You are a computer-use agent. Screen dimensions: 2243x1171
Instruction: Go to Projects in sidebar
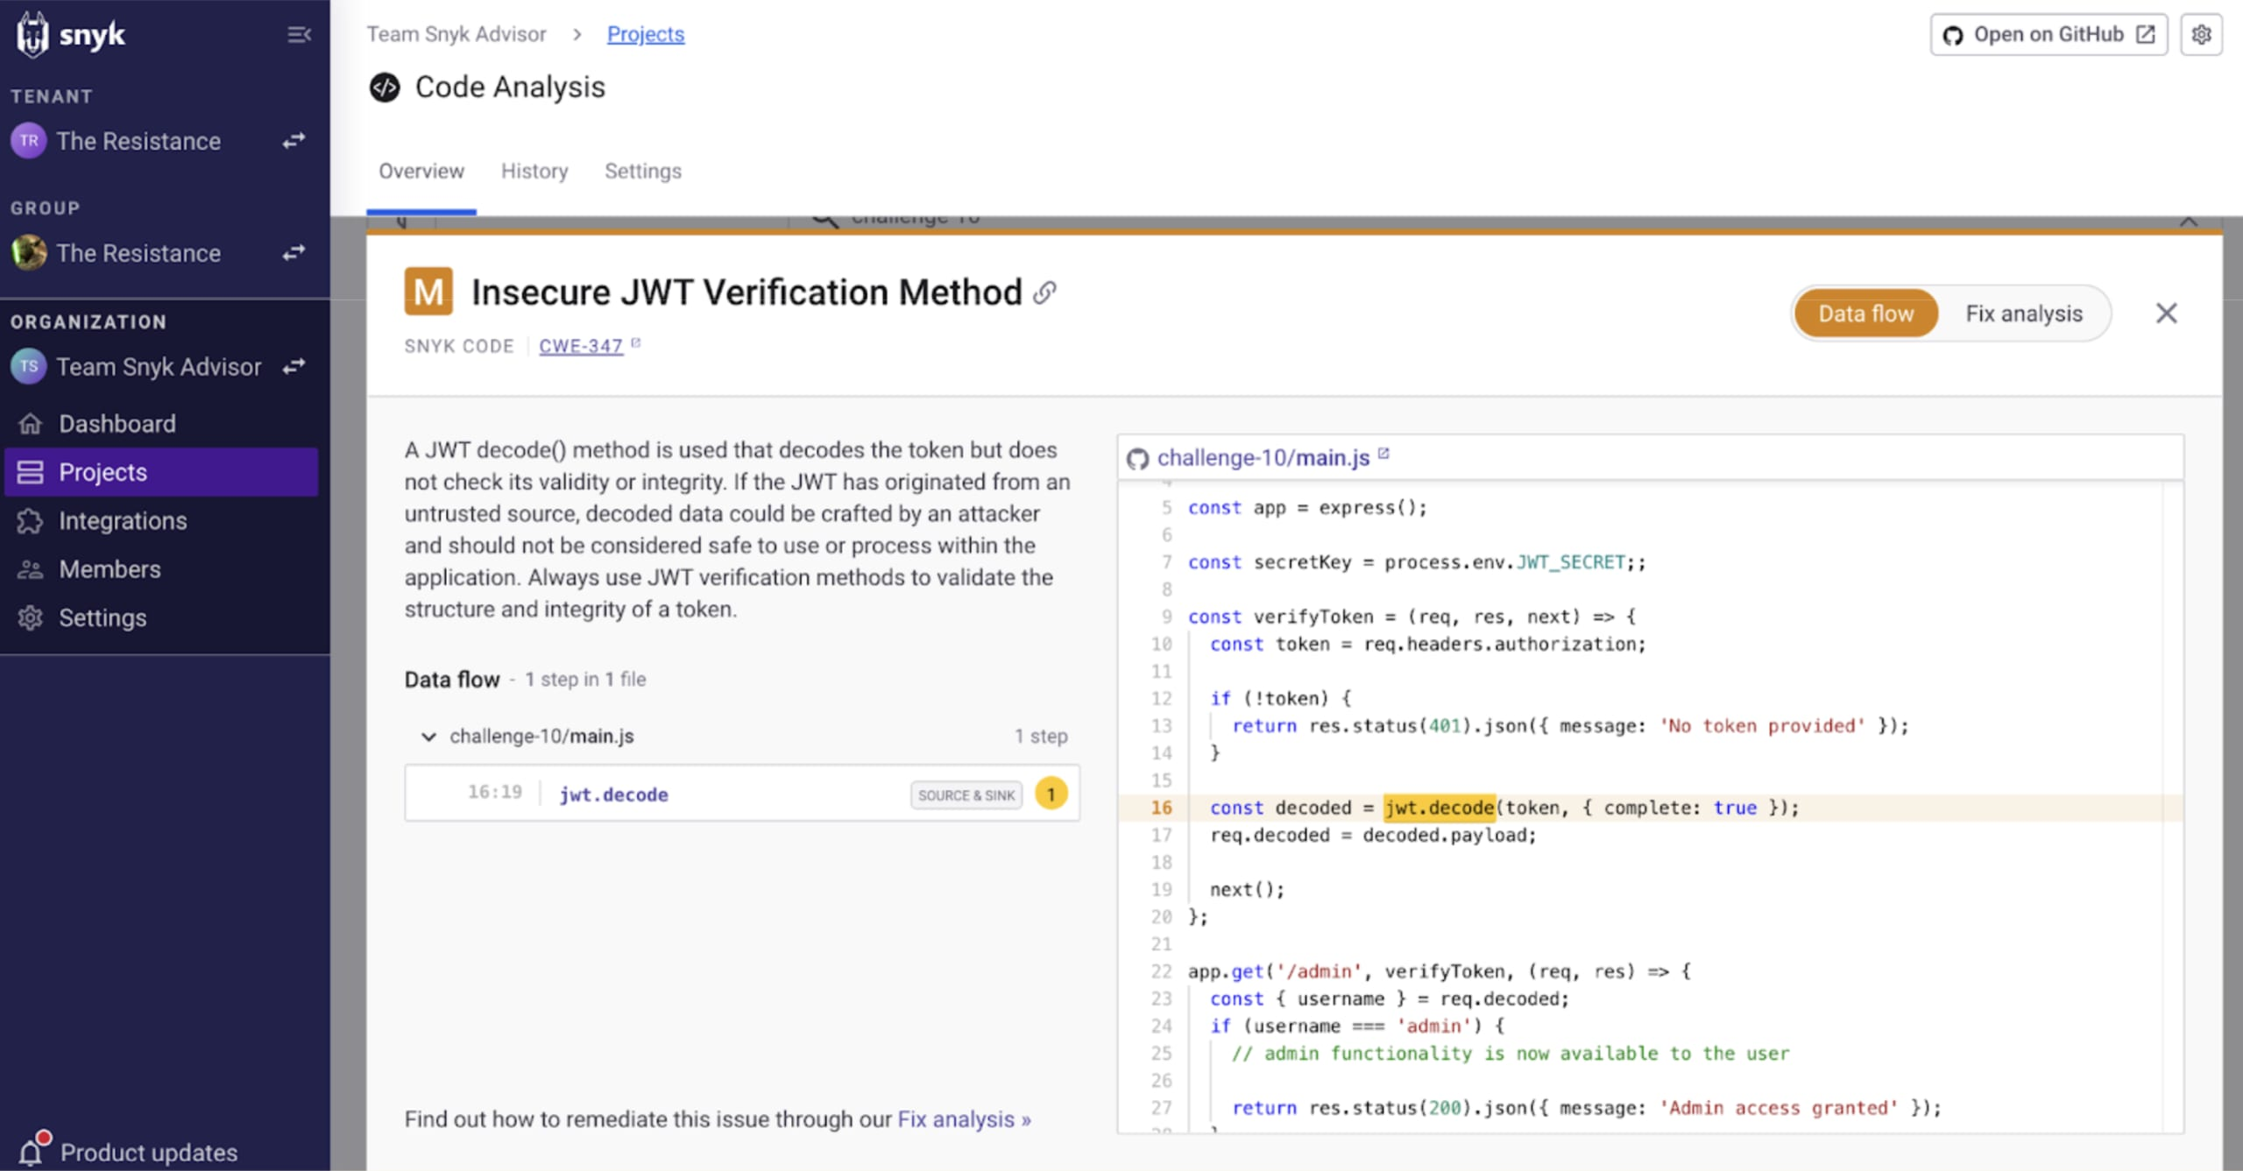coord(161,472)
